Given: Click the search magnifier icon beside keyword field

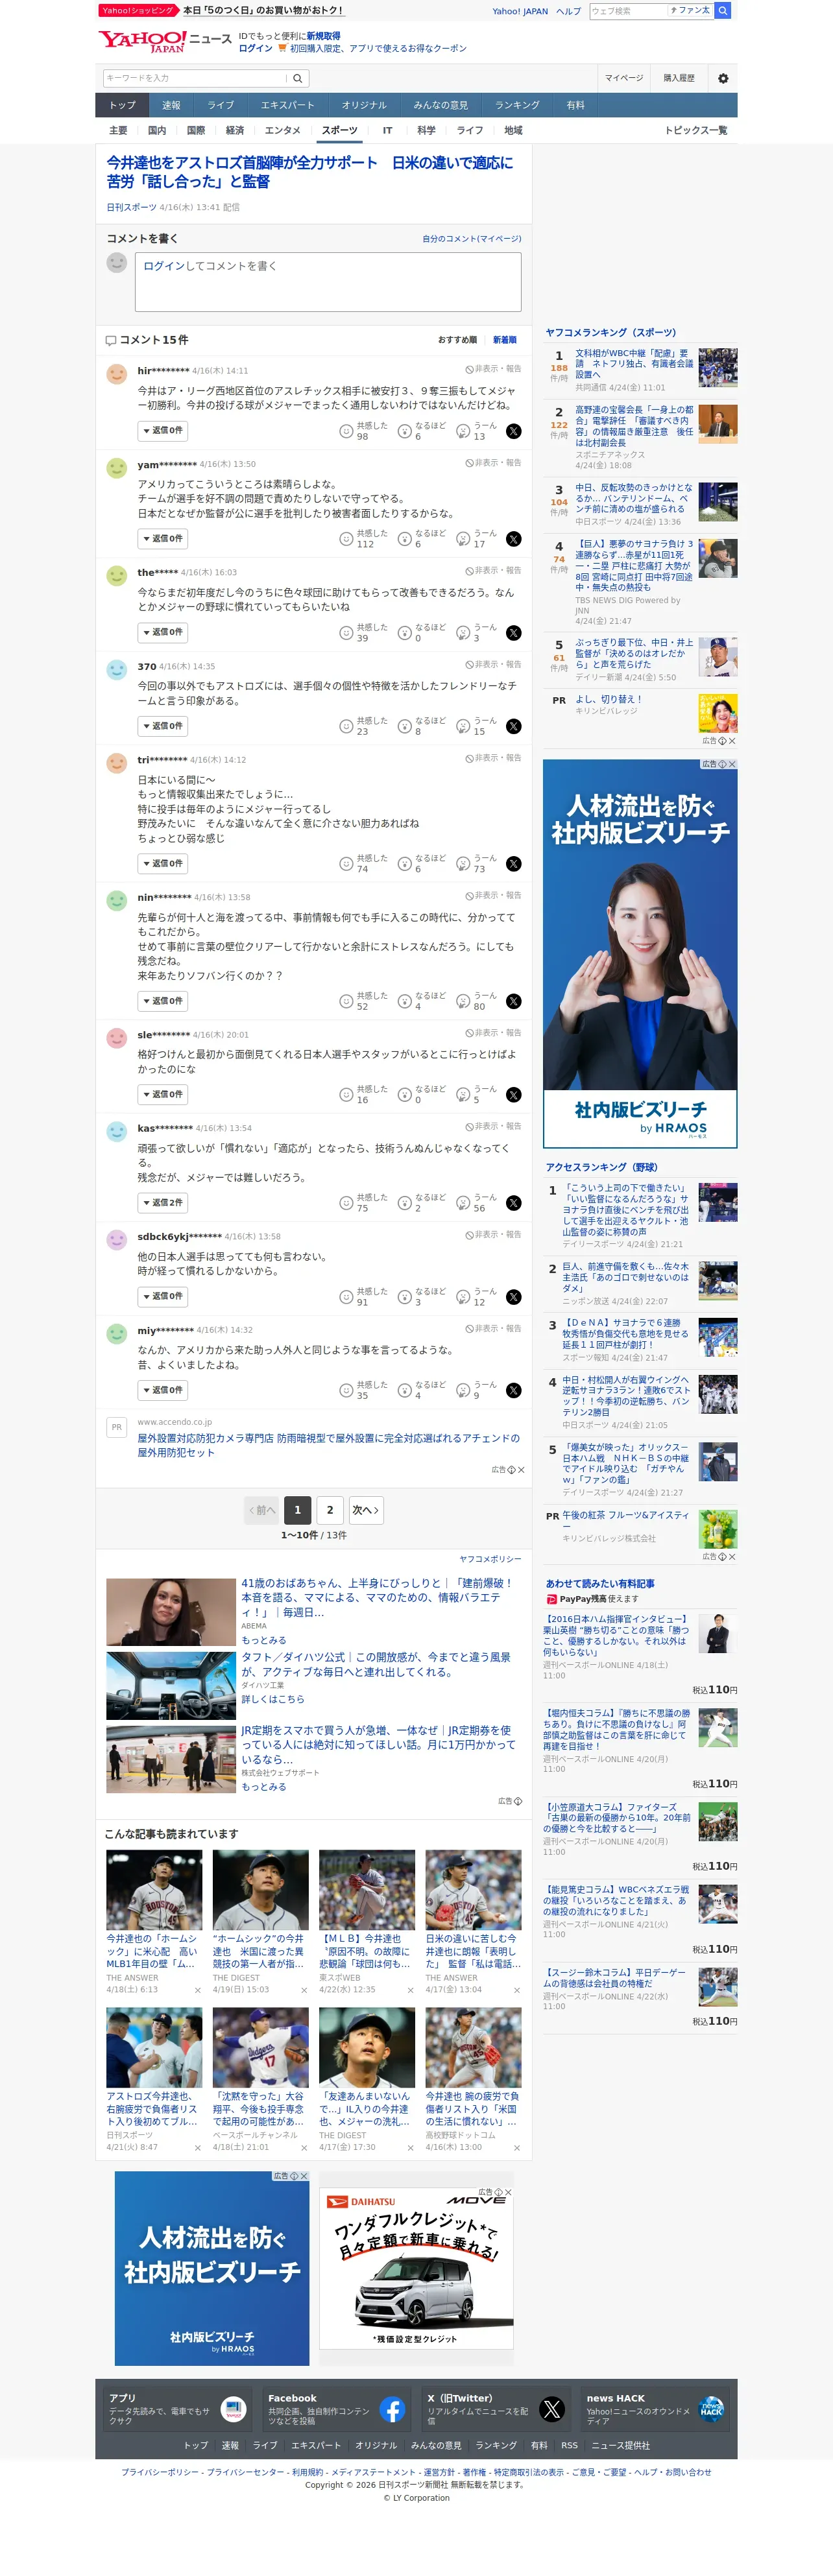Looking at the screenshot, I should click(x=298, y=78).
